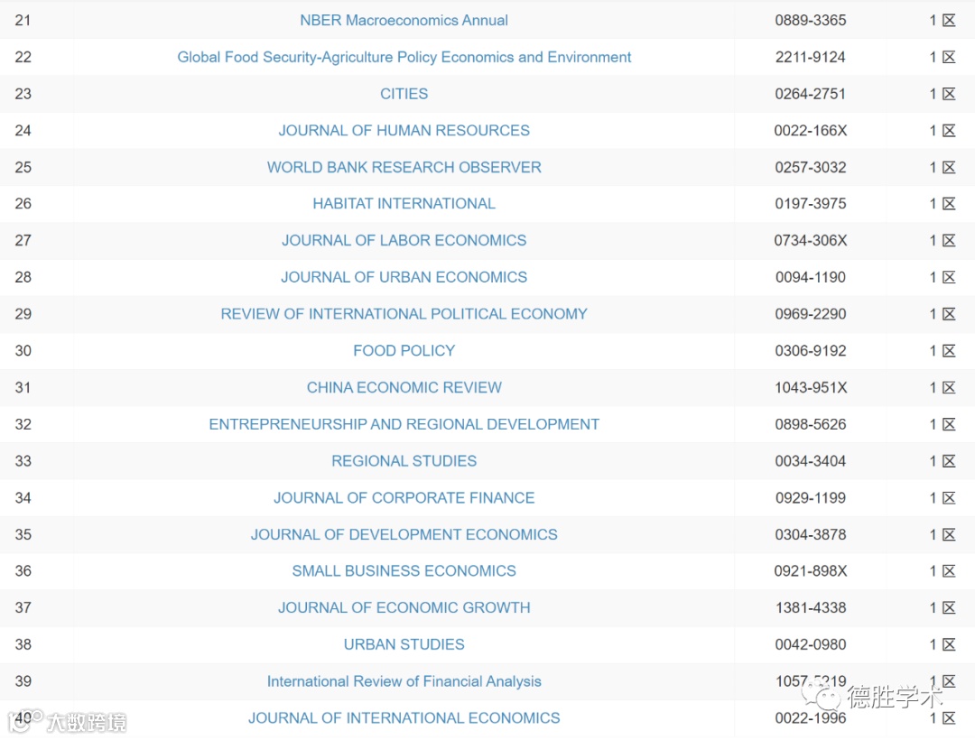Open JOURNAL OF CORPORATE FINANCE link
This screenshot has height=740, width=975.
(x=404, y=497)
